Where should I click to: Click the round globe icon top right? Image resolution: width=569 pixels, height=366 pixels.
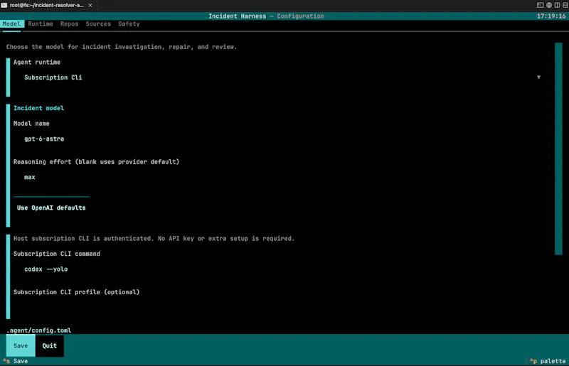(x=548, y=5)
